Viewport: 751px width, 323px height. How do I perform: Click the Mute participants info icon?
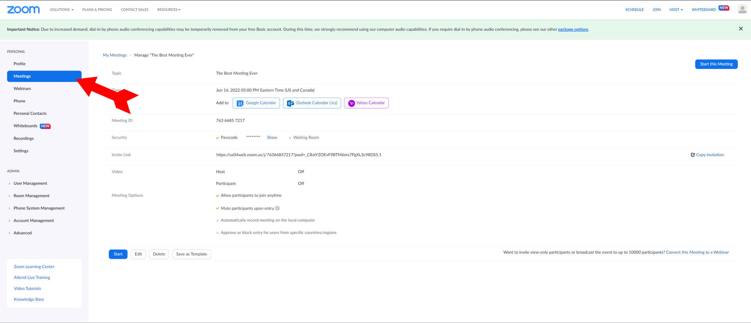tap(277, 208)
